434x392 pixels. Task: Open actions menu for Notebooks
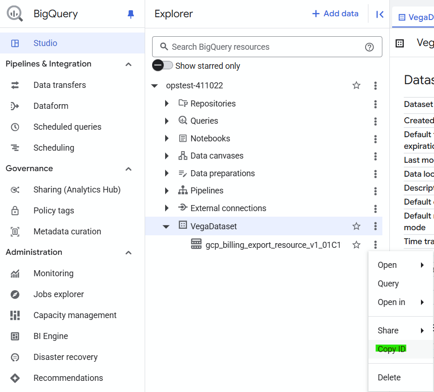pos(375,139)
